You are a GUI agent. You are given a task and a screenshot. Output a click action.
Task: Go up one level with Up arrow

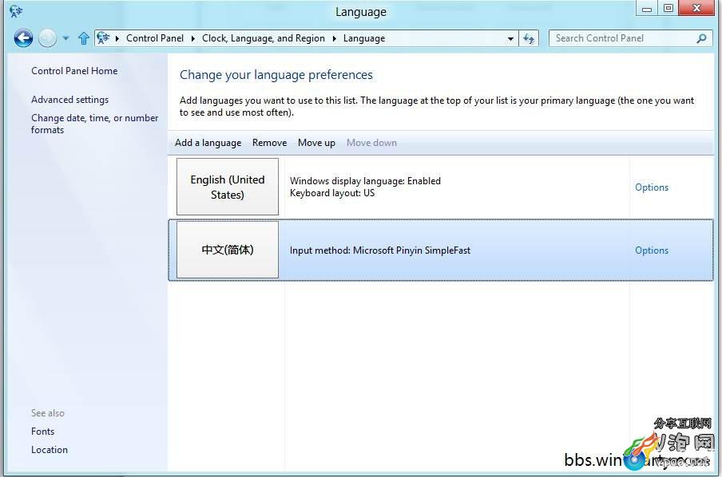click(83, 38)
